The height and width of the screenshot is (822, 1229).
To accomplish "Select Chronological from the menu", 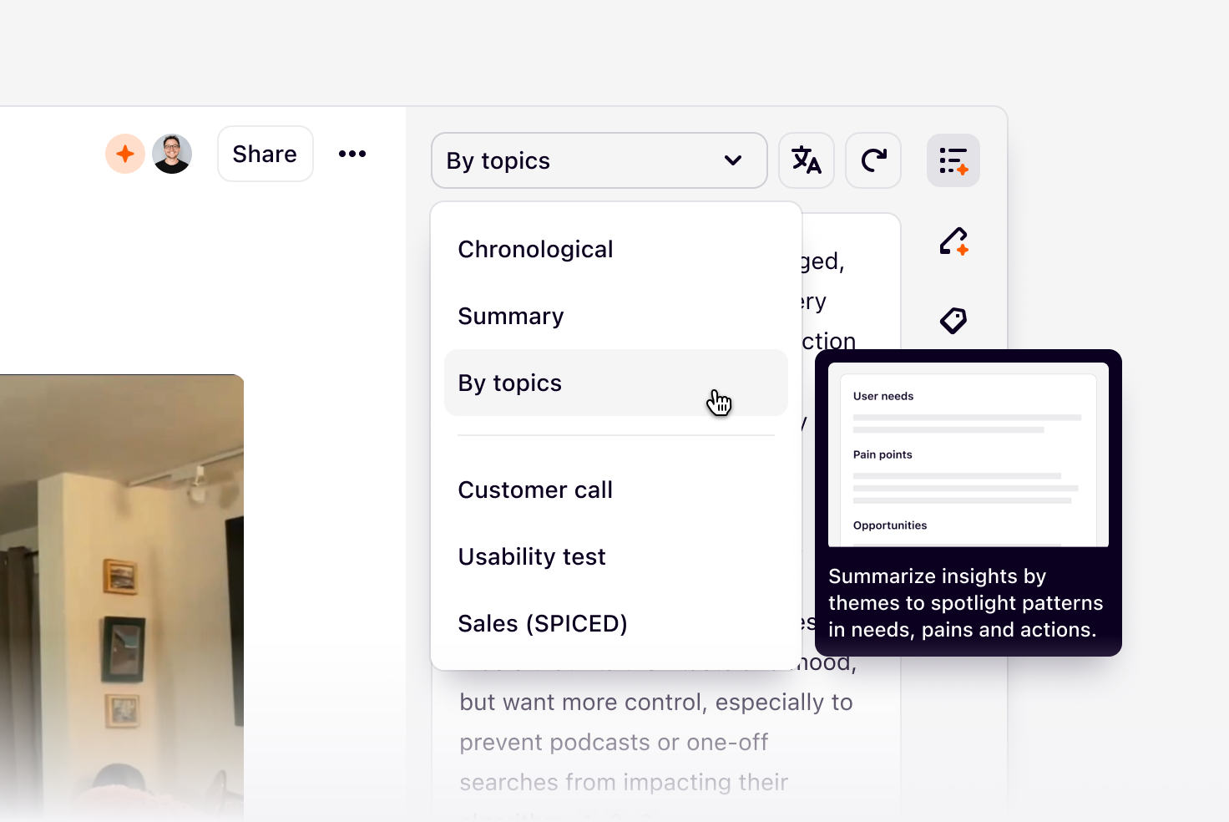I will tap(535, 248).
